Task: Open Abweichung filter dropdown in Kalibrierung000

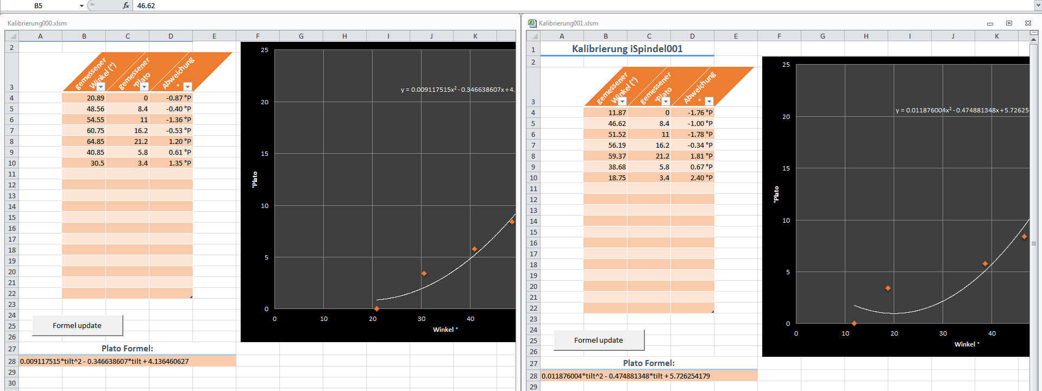Action: [187, 87]
